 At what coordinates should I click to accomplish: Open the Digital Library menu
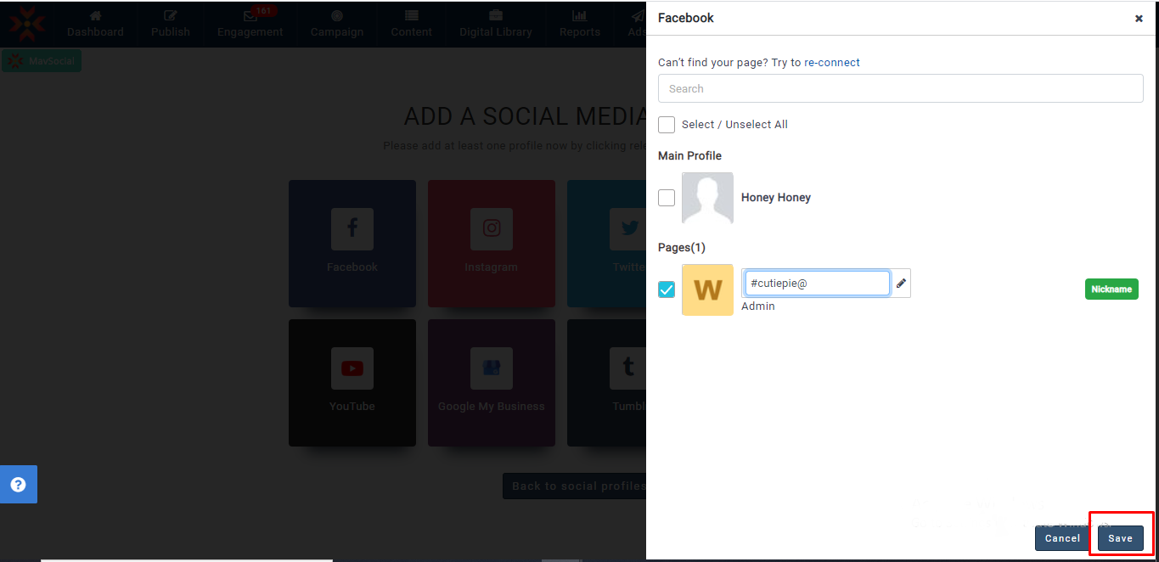(495, 24)
